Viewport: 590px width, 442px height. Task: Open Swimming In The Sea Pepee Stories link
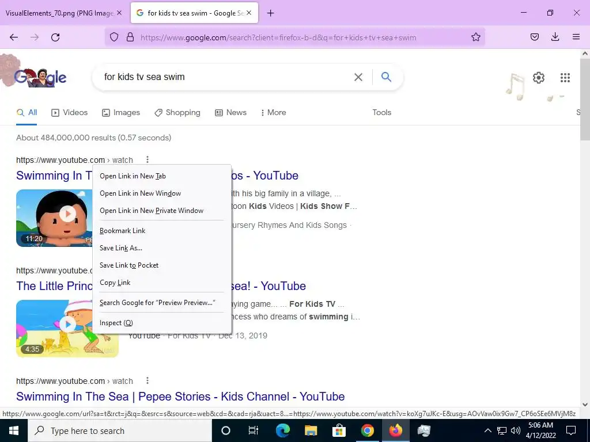coord(180,397)
